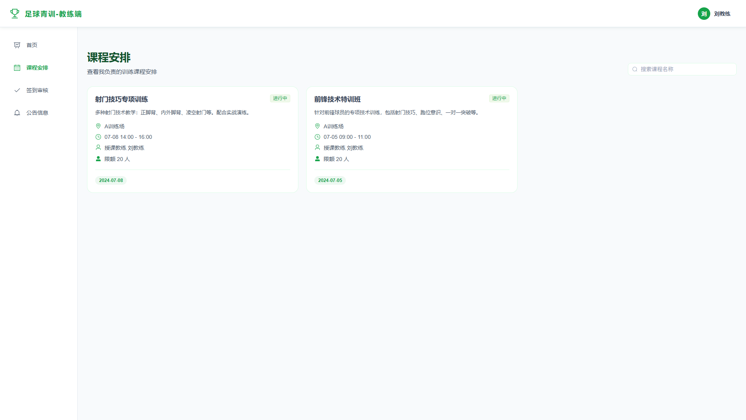Click location pin icon in 射门技巧专项训练 card
Image resolution: width=746 pixels, height=420 pixels.
[x=98, y=126]
